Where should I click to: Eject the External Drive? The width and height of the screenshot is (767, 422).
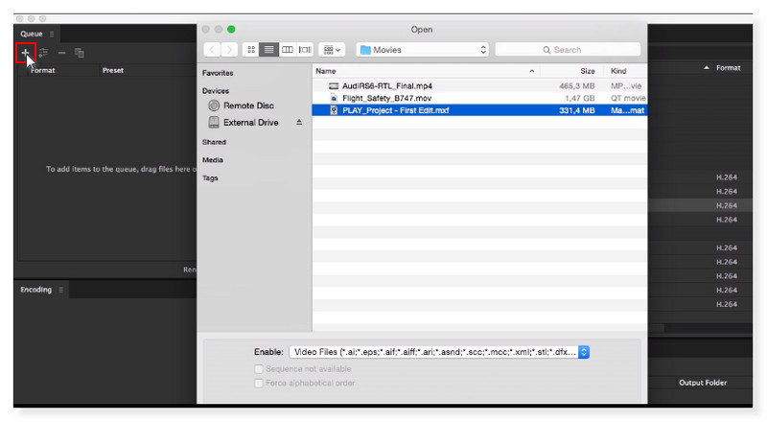299,123
